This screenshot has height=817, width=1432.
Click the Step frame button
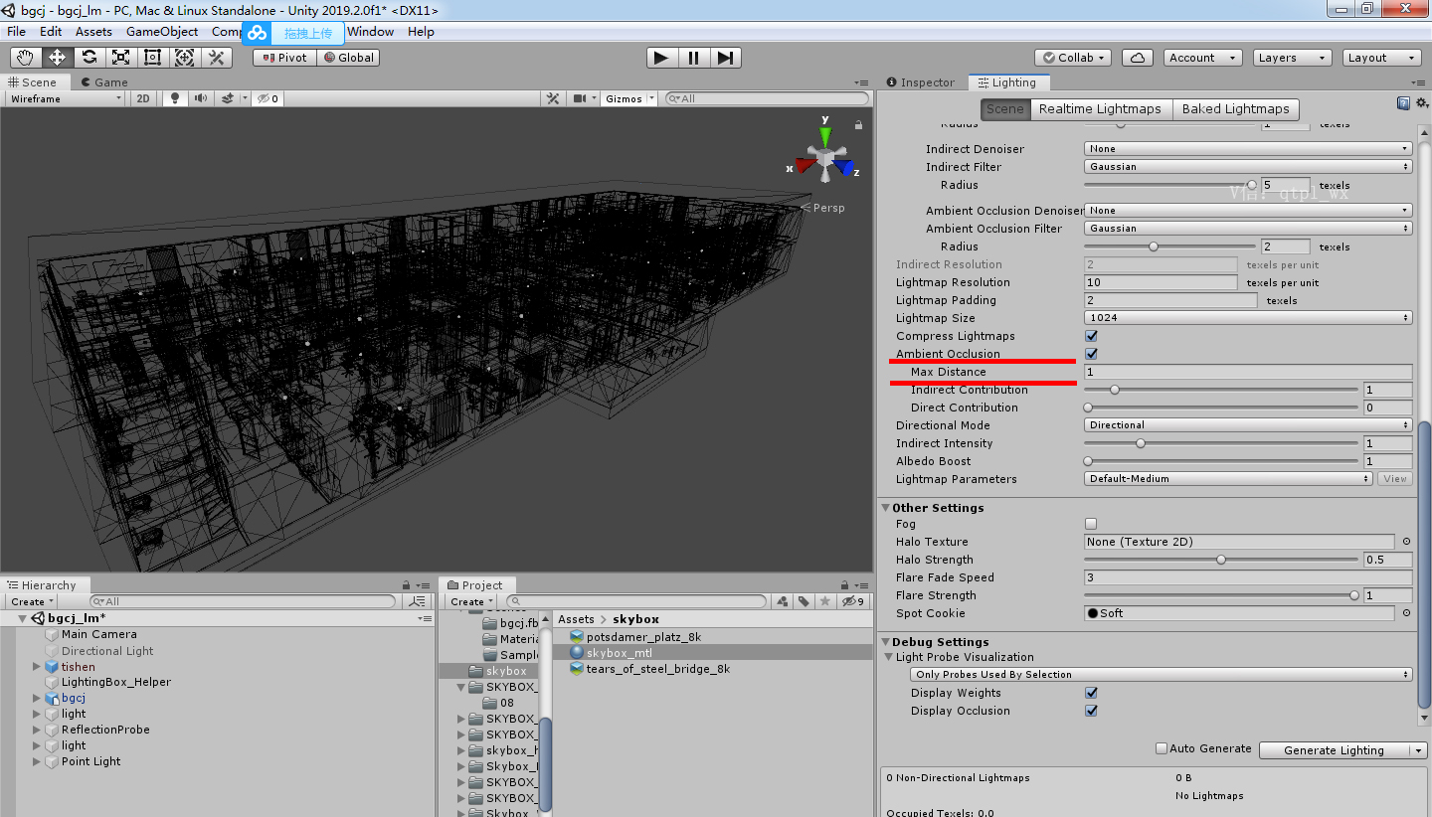pyautogui.click(x=725, y=58)
